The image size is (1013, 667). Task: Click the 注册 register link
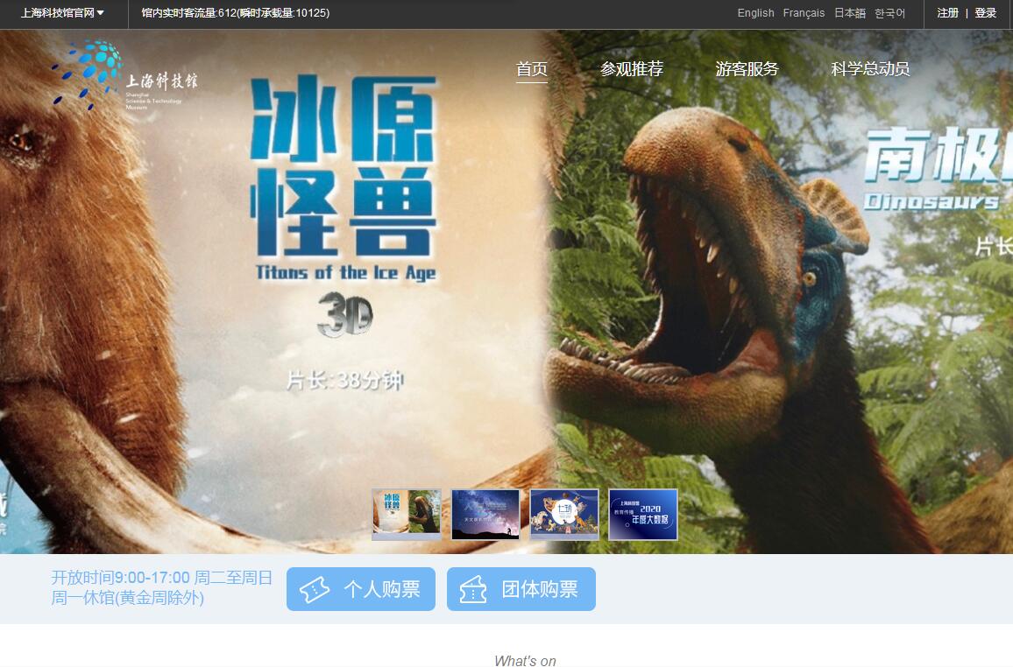click(x=947, y=13)
